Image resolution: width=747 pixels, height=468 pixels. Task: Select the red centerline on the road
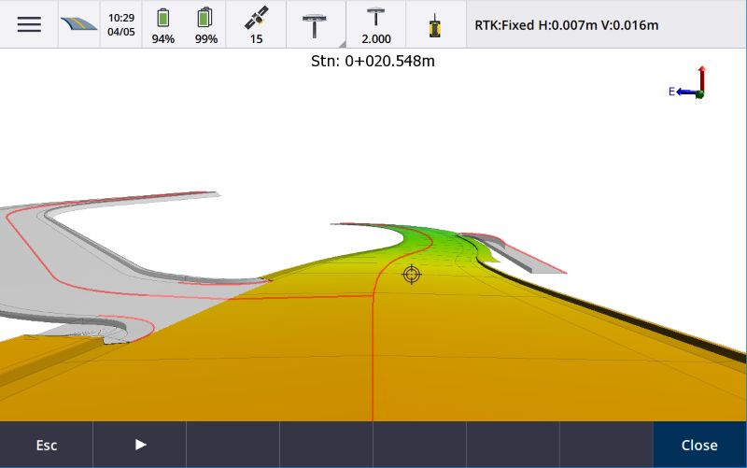coord(373,355)
